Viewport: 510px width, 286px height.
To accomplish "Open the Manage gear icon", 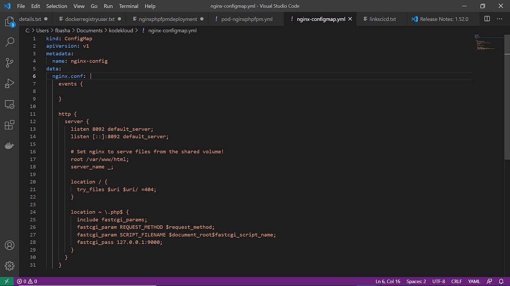I will (9, 266).
